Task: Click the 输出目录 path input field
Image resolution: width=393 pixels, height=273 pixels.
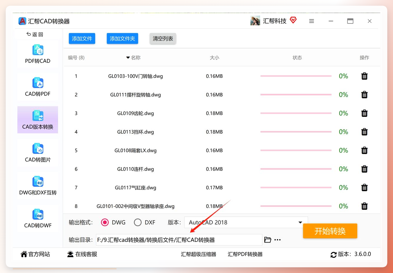Action: (179, 240)
